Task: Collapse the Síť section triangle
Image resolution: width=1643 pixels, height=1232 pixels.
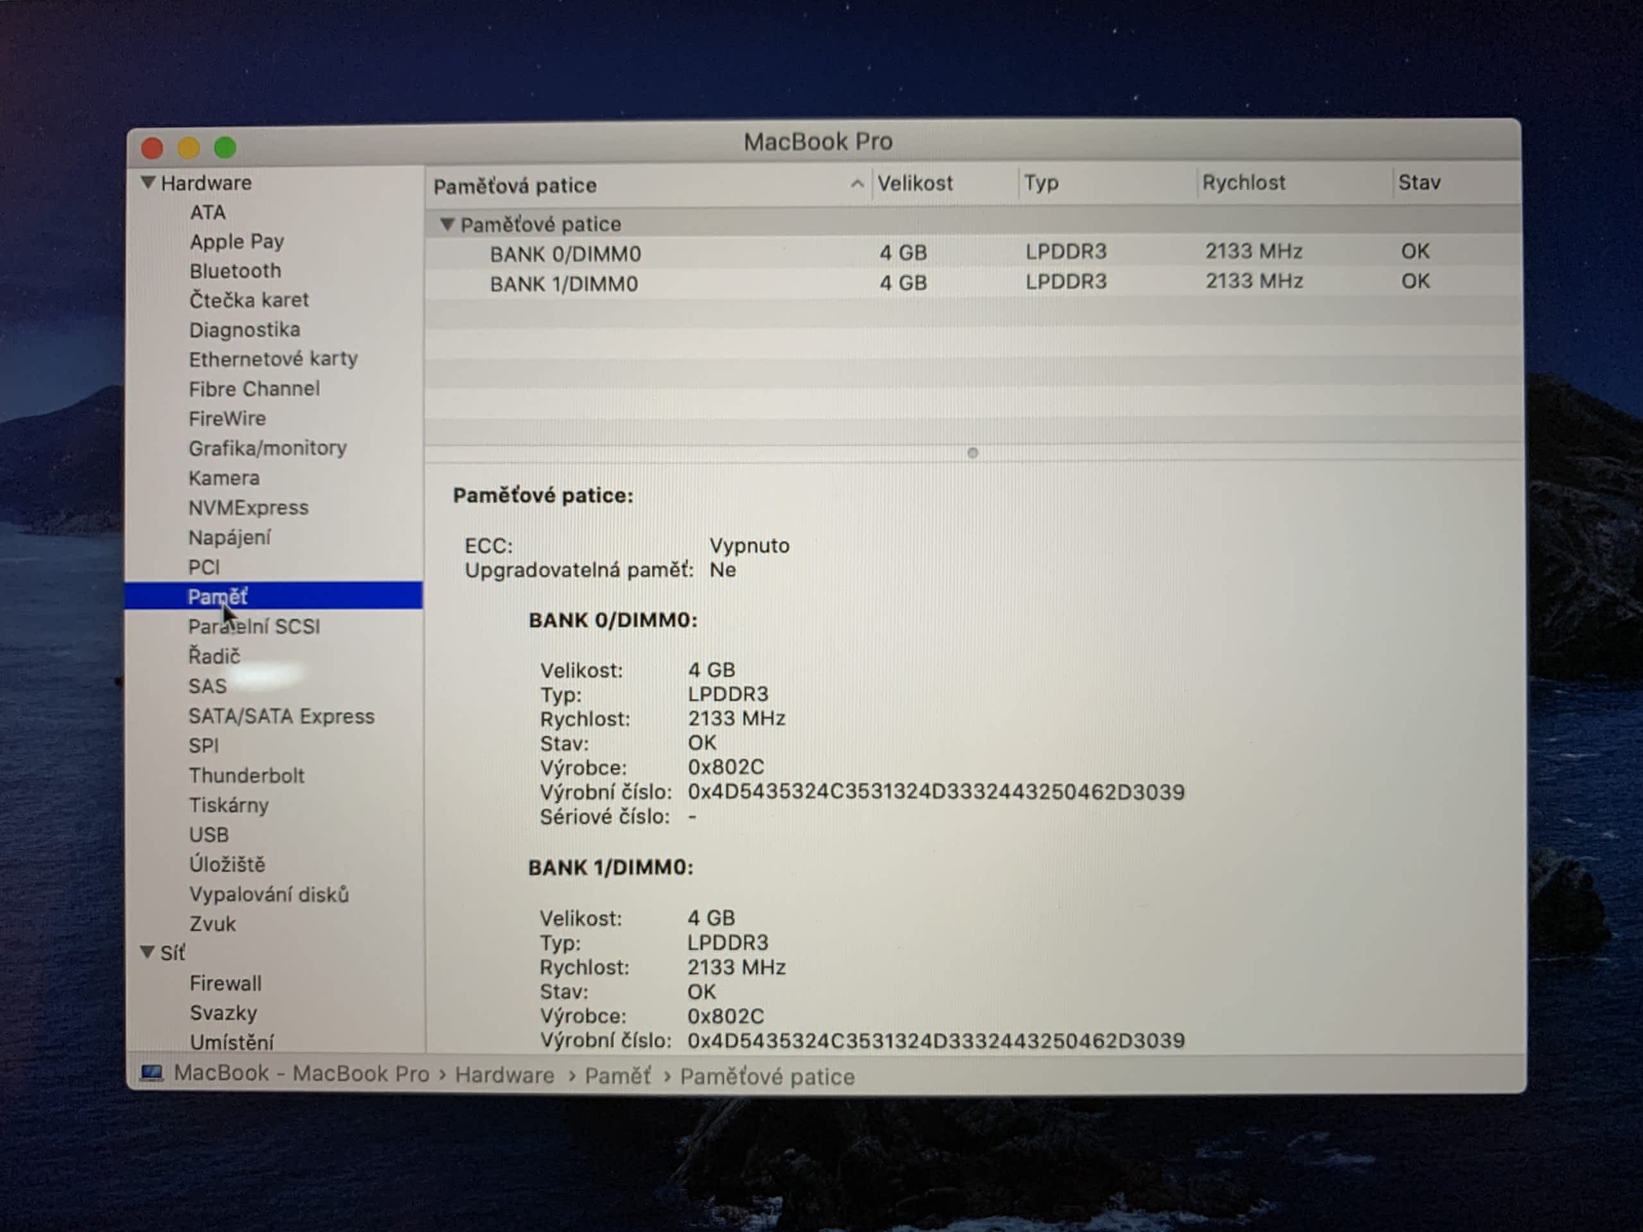Action: (147, 952)
